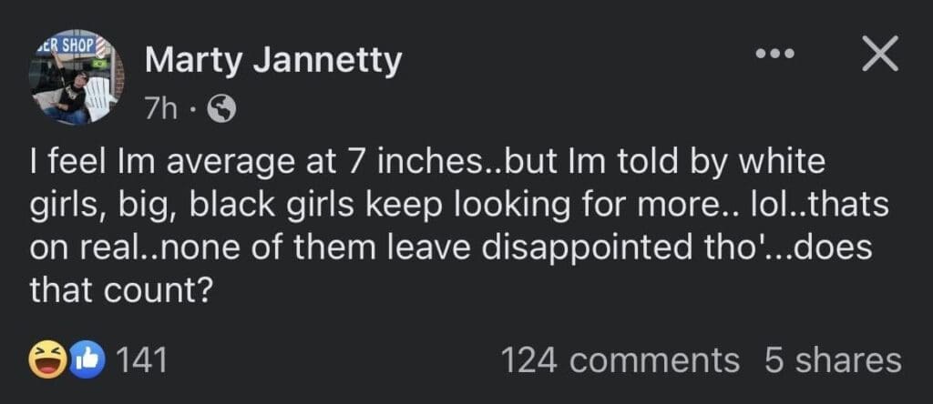Click the dot separator after the 7h timestamp
This screenshot has width=933, height=404.
coord(193,111)
